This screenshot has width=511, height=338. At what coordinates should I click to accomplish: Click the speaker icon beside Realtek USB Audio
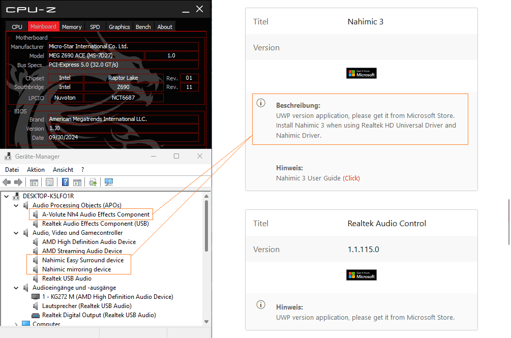(x=36, y=279)
